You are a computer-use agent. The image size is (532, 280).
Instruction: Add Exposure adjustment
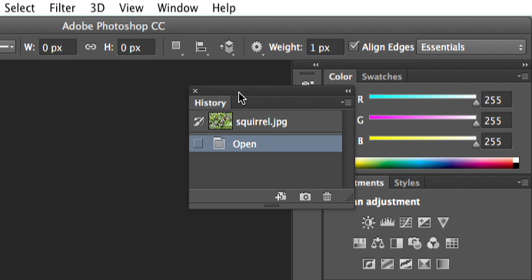[424, 222]
